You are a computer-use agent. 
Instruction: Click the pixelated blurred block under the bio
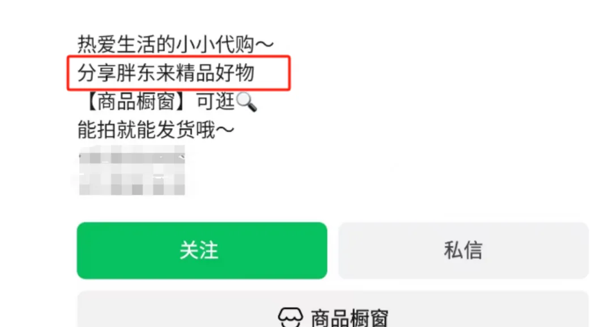(x=131, y=170)
